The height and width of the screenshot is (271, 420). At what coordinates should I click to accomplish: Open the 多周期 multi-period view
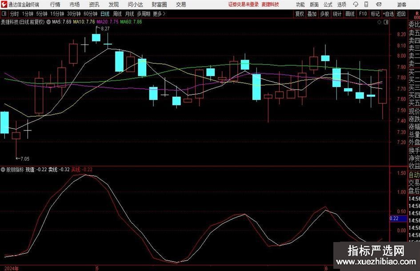coord(144,14)
